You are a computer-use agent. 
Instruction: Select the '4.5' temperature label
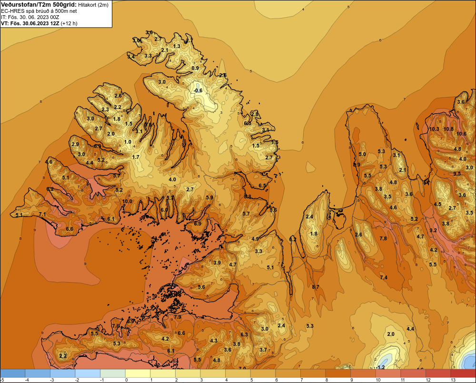click(437, 204)
